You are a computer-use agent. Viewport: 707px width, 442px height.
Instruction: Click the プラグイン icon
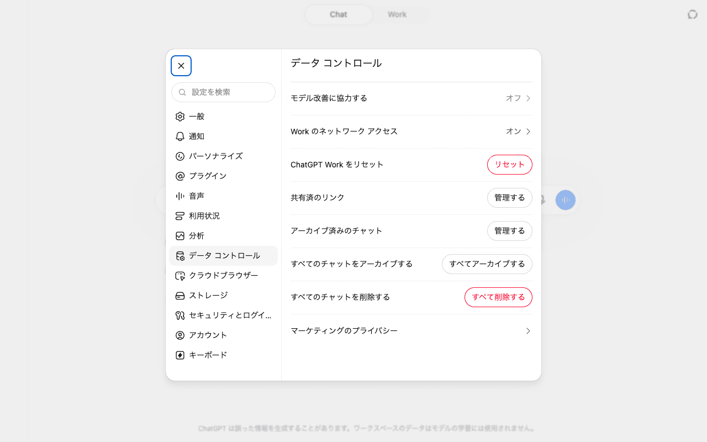[180, 176]
